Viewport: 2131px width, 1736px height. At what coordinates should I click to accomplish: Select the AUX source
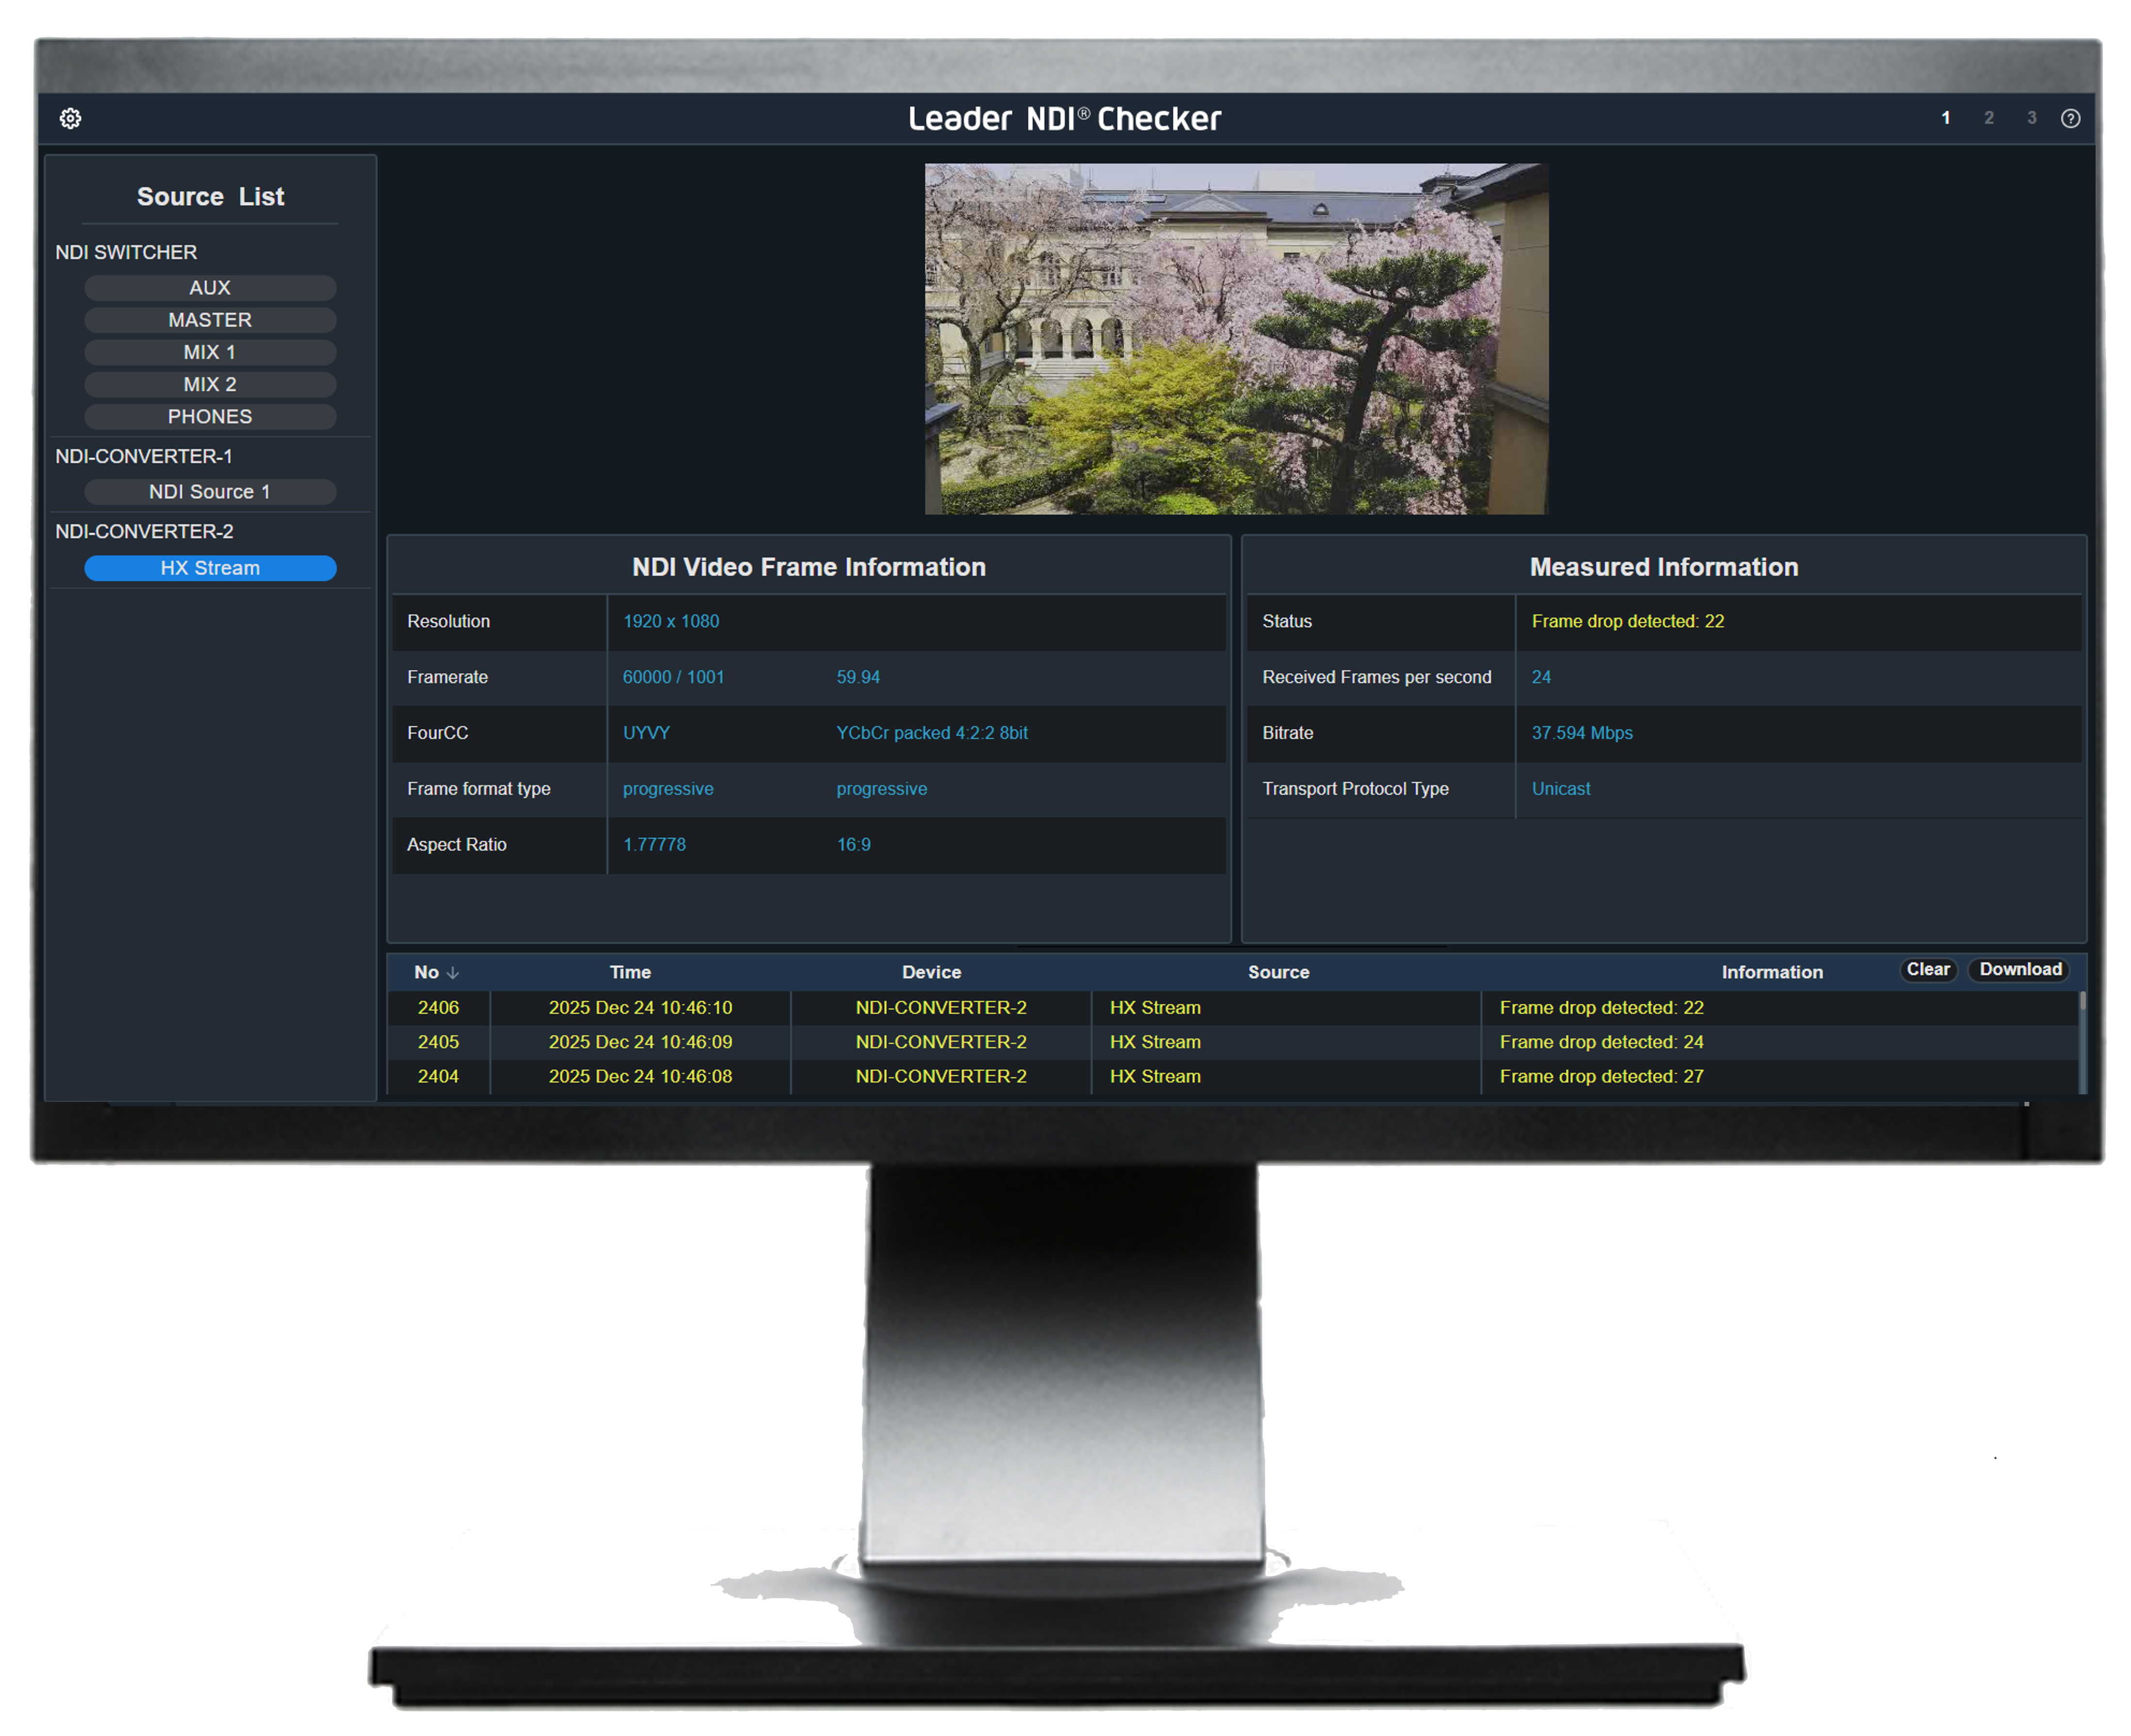click(210, 288)
